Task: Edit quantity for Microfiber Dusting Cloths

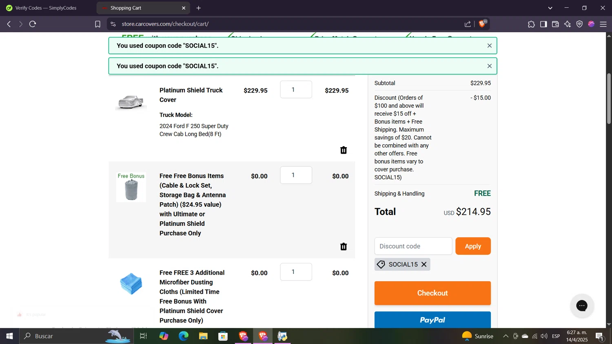Action: (296, 272)
